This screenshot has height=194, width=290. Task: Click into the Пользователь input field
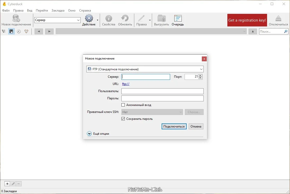pos(162,91)
